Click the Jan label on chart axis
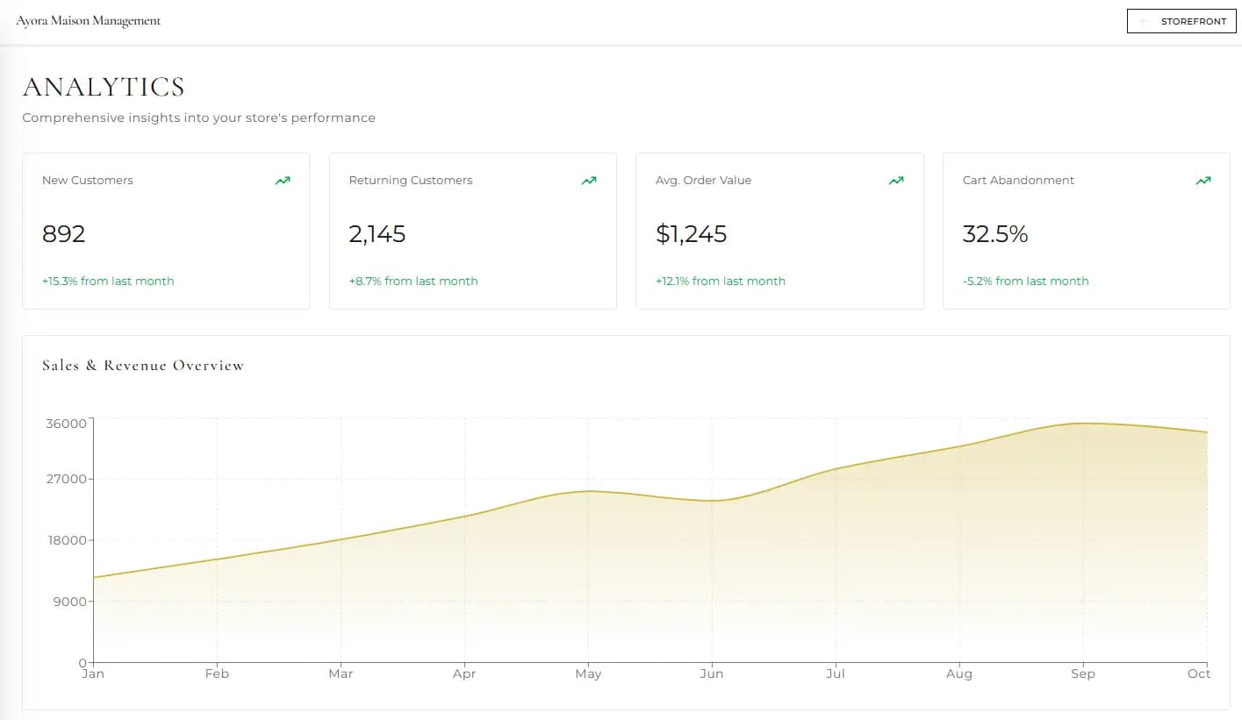Screen dimensions: 1242x720 pyautogui.click(x=93, y=674)
